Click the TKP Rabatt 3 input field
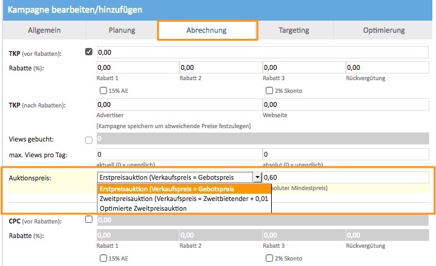Image resolution: width=436 pixels, height=266 pixels. click(x=304, y=67)
